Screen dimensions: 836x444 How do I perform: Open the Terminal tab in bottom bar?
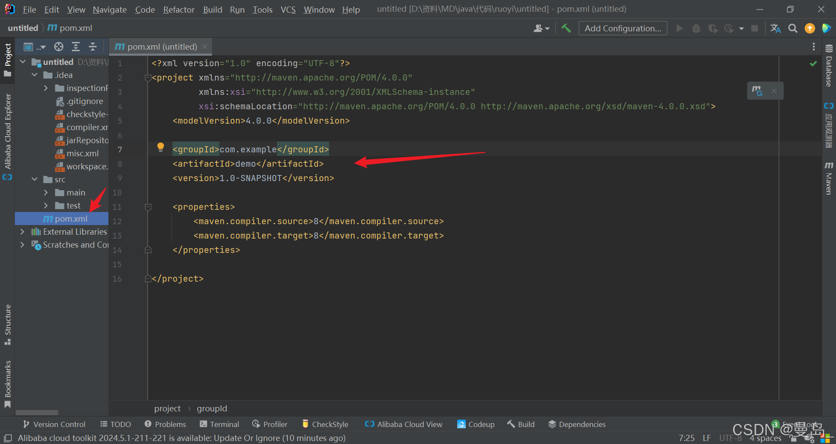219,424
